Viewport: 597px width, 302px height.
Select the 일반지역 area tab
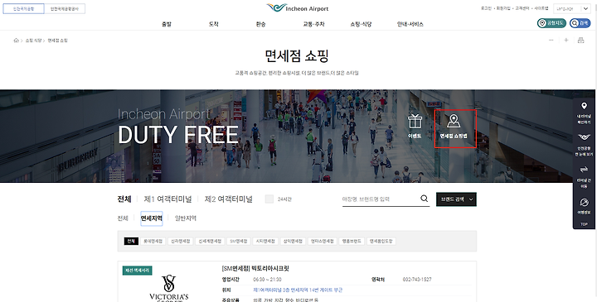pyautogui.click(x=186, y=218)
